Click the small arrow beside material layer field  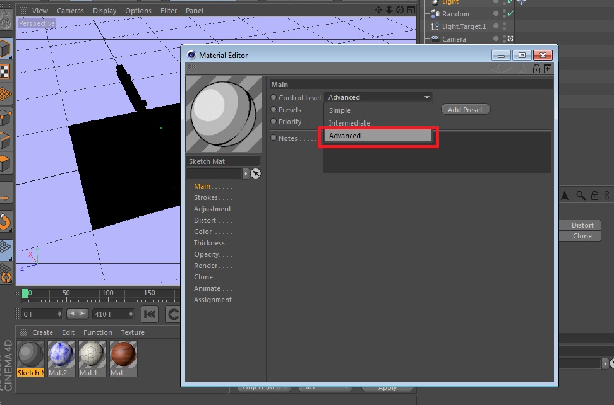coord(246,173)
